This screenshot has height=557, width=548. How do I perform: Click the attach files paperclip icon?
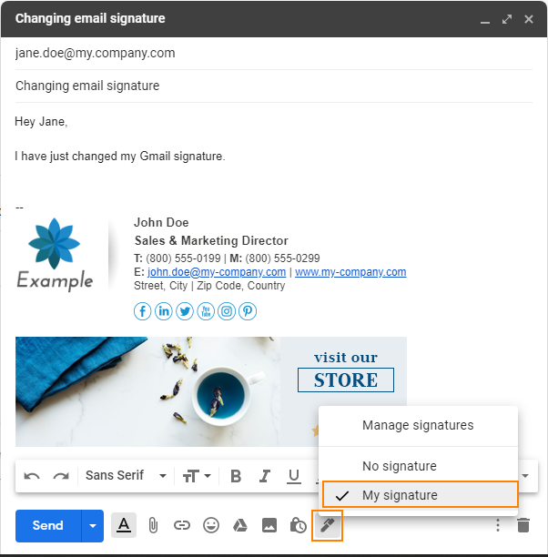pyautogui.click(x=153, y=525)
